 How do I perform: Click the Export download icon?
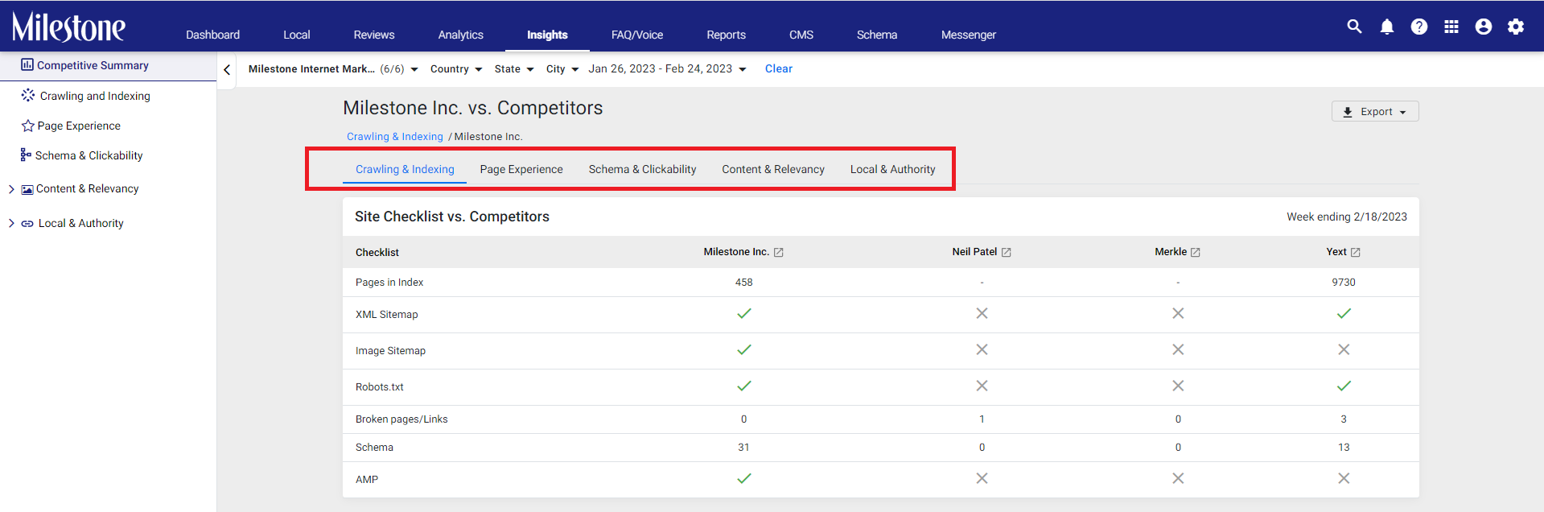tap(1348, 112)
